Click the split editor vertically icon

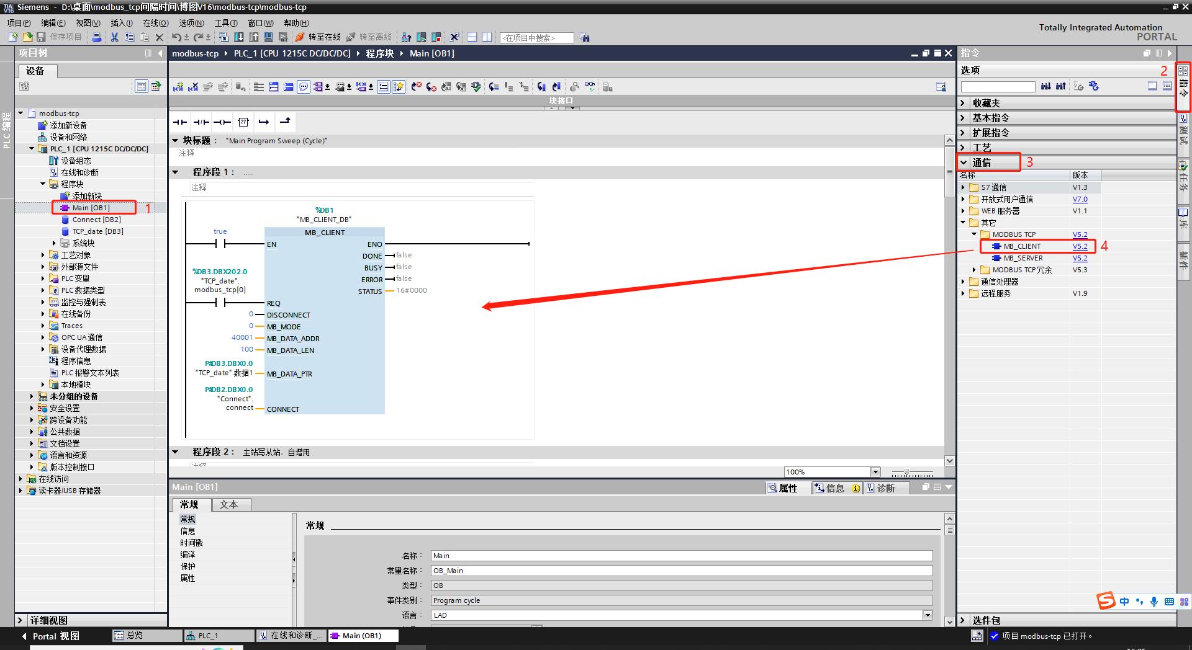coord(487,37)
